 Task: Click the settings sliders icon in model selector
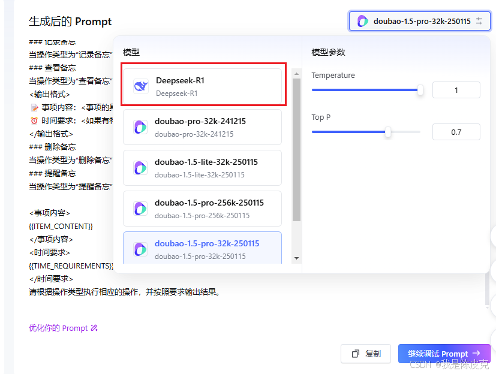pyautogui.click(x=480, y=21)
